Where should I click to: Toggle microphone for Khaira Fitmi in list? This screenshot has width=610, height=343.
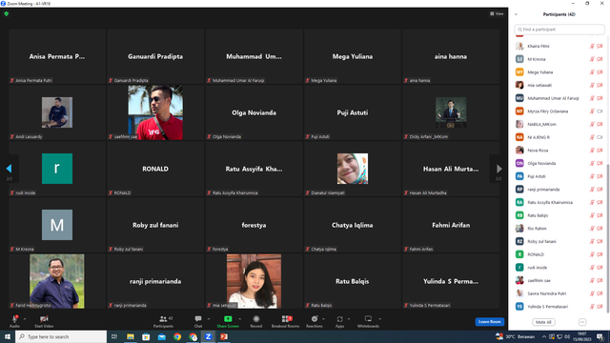click(x=592, y=47)
